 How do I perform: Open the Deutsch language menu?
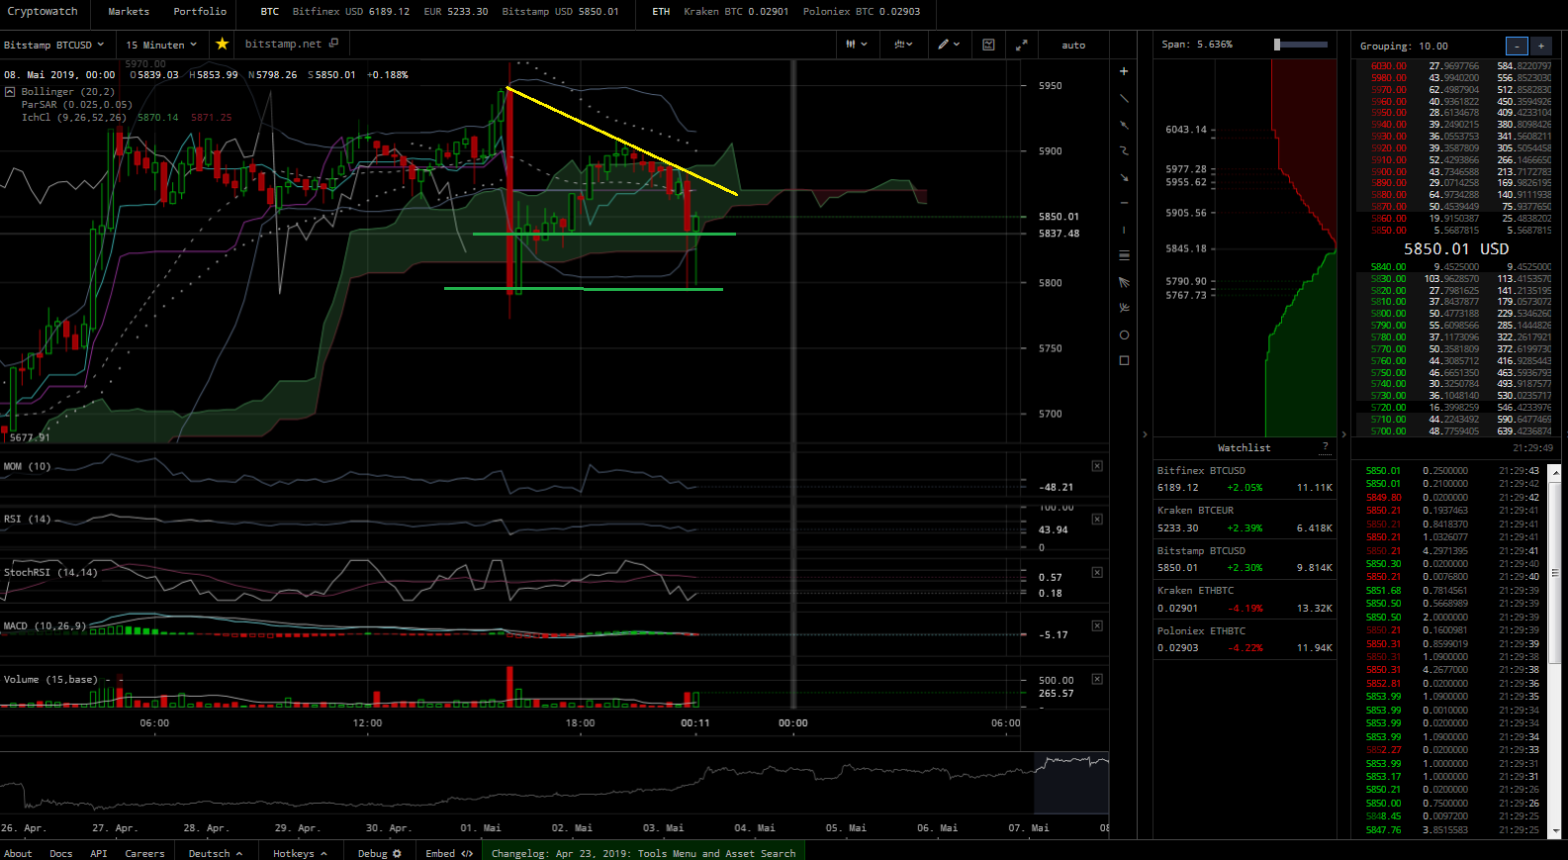pos(216,853)
